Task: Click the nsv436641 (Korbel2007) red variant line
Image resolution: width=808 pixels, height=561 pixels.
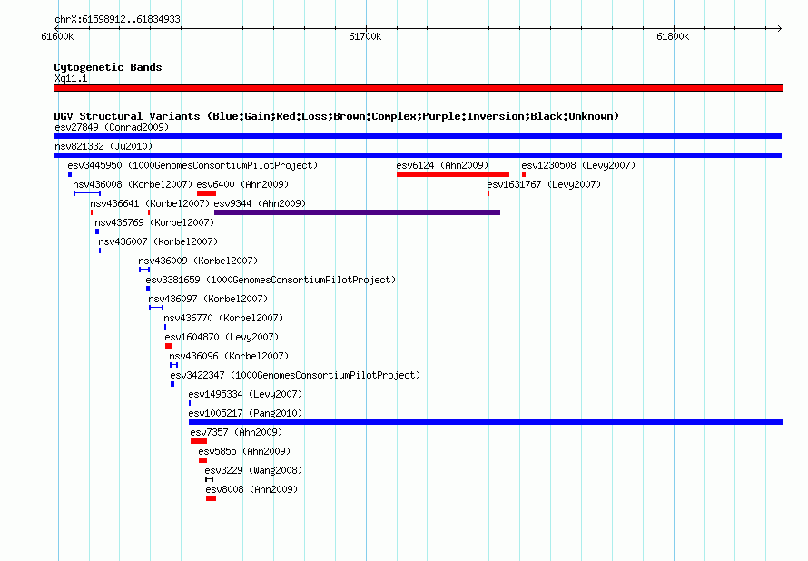Action: (121, 212)
